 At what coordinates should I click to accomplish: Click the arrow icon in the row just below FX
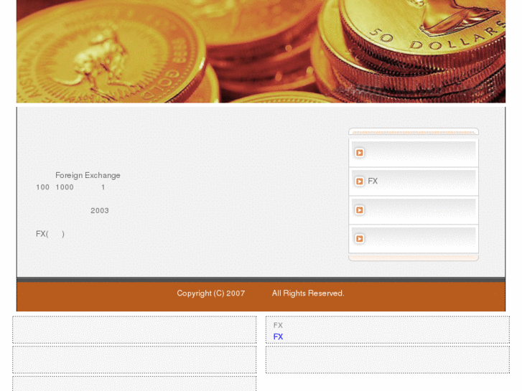tap(359, 210)
